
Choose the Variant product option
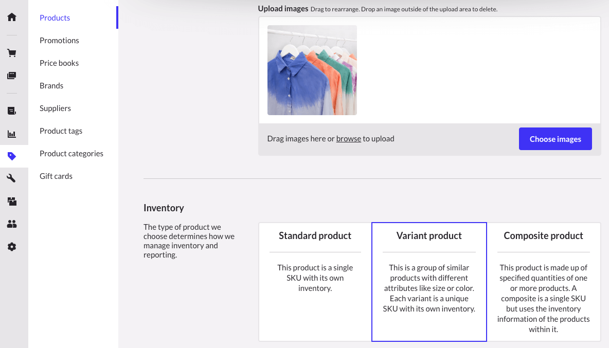click(x=429, y=282)
